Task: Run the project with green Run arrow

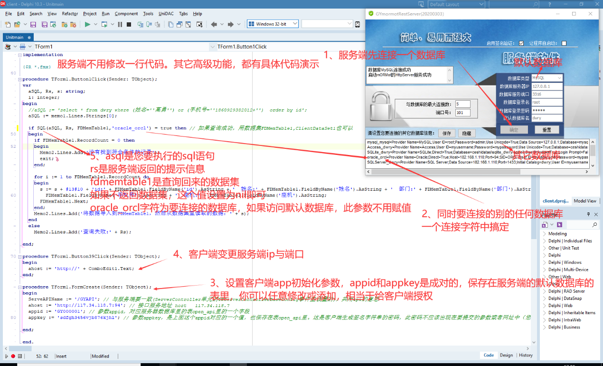Action: click(x=87, y=24)
